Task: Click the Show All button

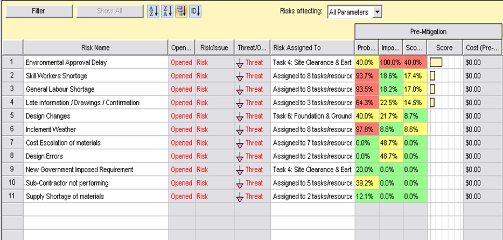Action: 109,11
